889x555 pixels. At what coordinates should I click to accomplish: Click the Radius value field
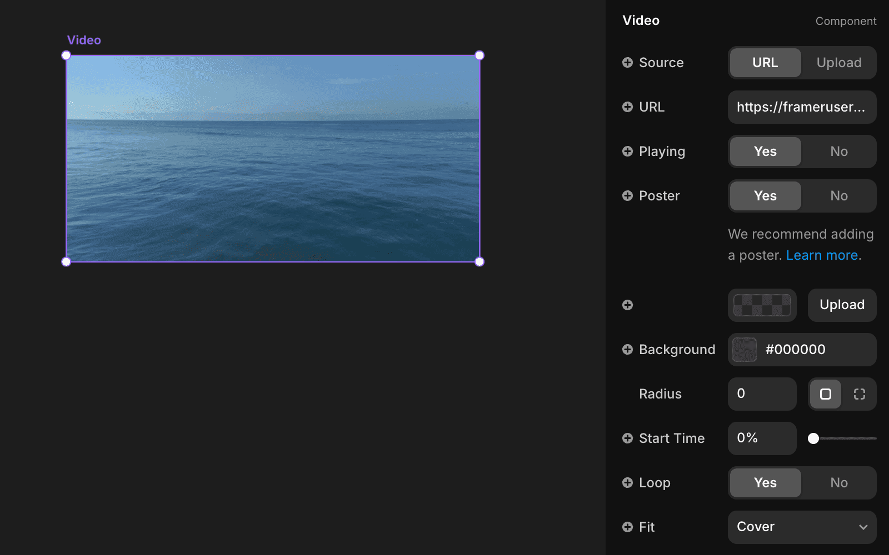tap(762, 394)
